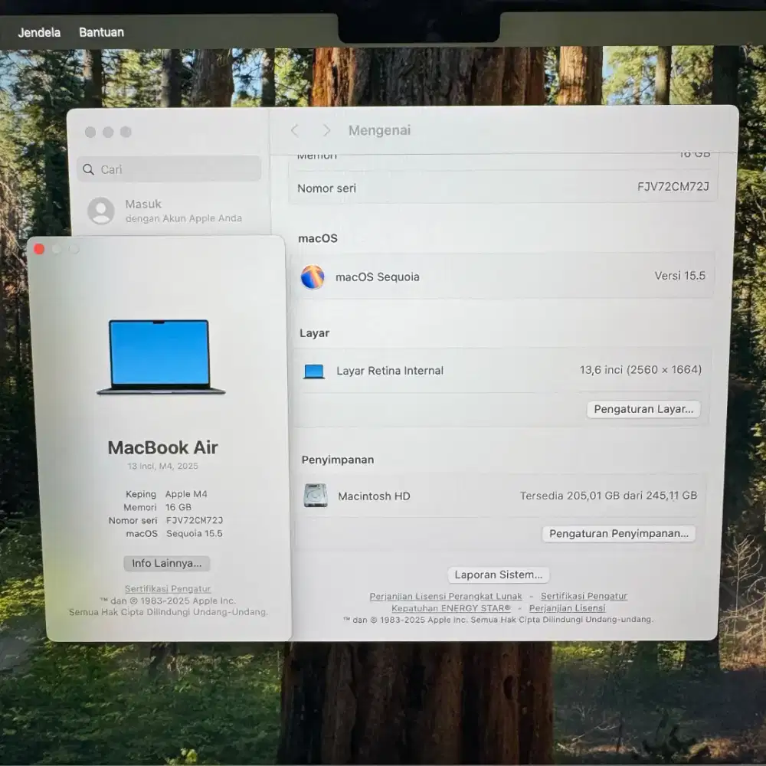Click the forward chevron in Mengenai window

(326, 130)
